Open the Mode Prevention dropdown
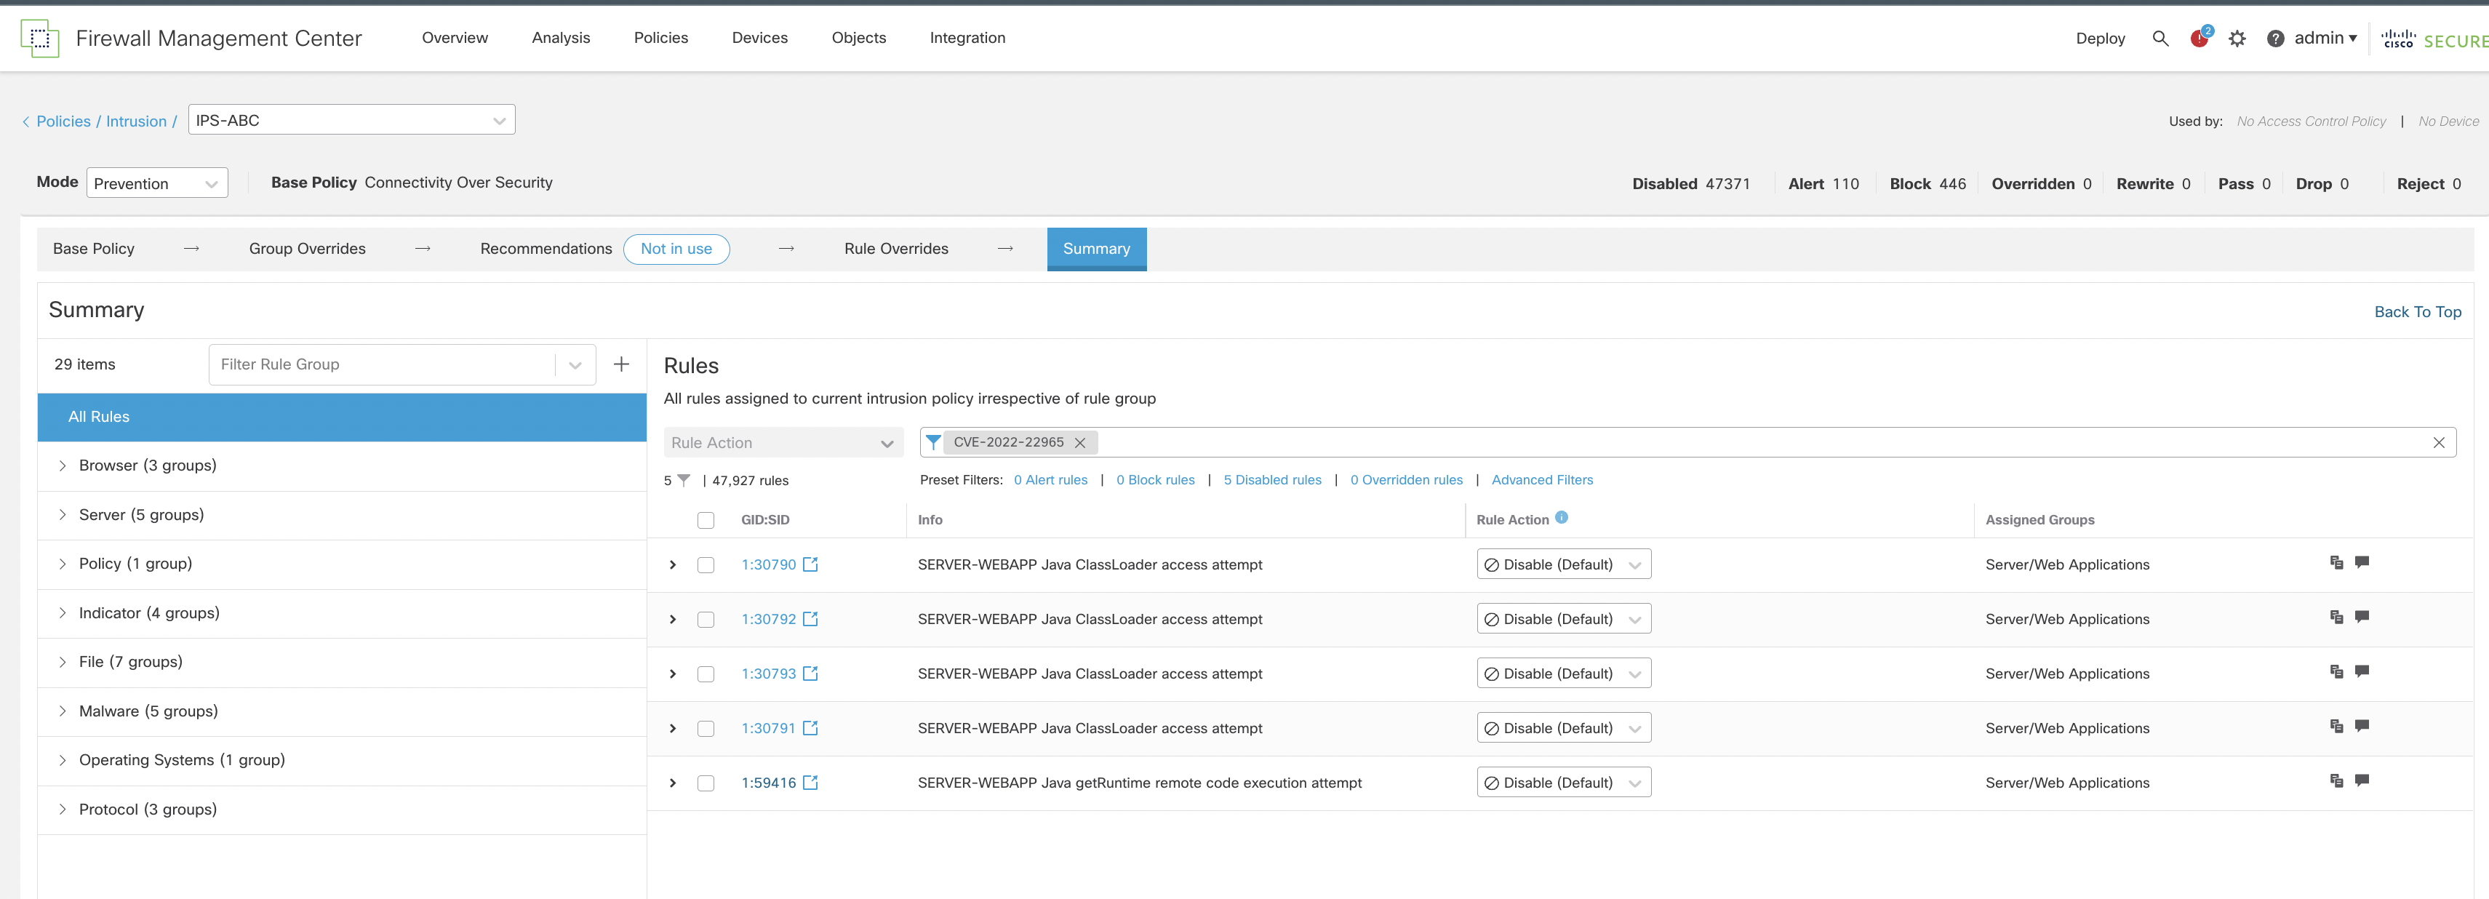The width and height of the screenshot is (2489, 899). 156,184
